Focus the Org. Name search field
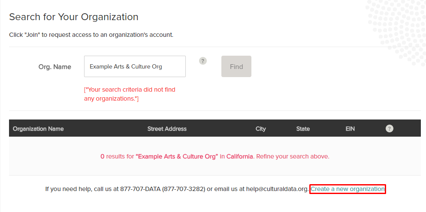 click(x=135, y=66)
